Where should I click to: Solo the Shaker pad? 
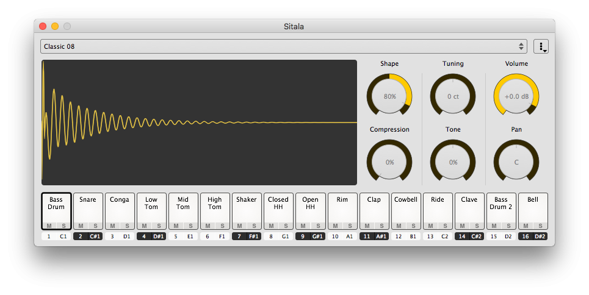click(254, 226)
